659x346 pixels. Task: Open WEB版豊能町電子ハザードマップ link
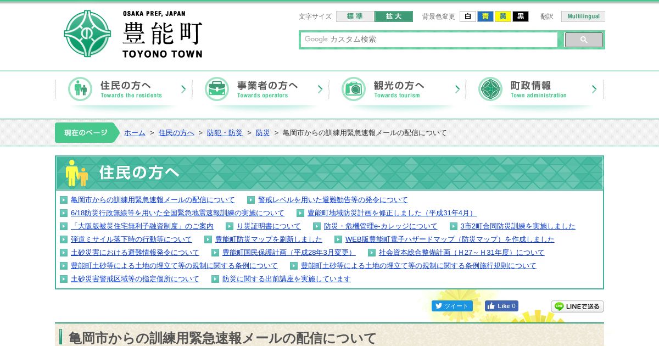pos(450,239)
